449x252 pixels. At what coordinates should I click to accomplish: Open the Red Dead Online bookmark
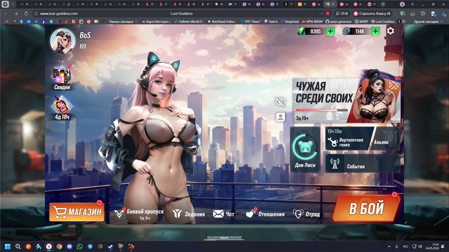click(221, 22)
